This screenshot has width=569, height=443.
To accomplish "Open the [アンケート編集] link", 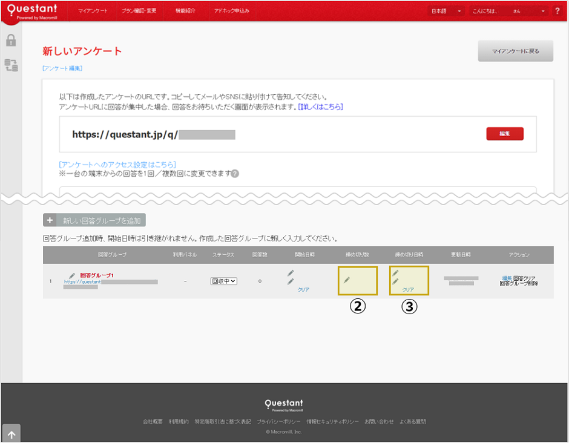I will click(62, 68).
